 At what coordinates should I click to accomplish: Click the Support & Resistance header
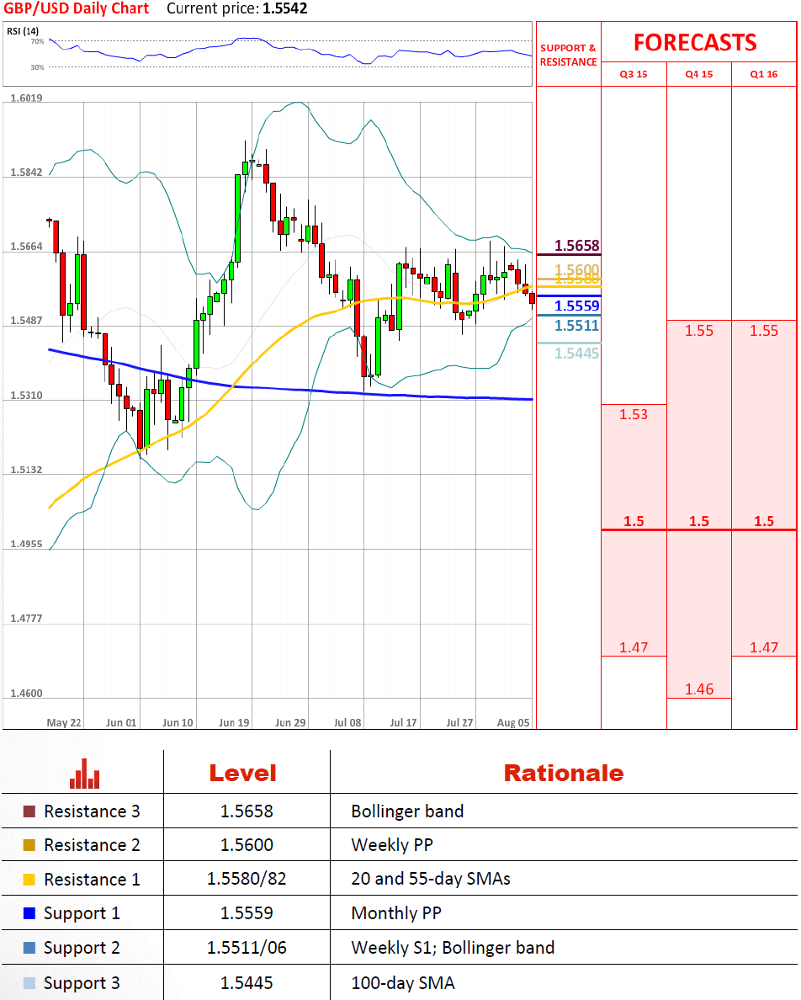568,55
